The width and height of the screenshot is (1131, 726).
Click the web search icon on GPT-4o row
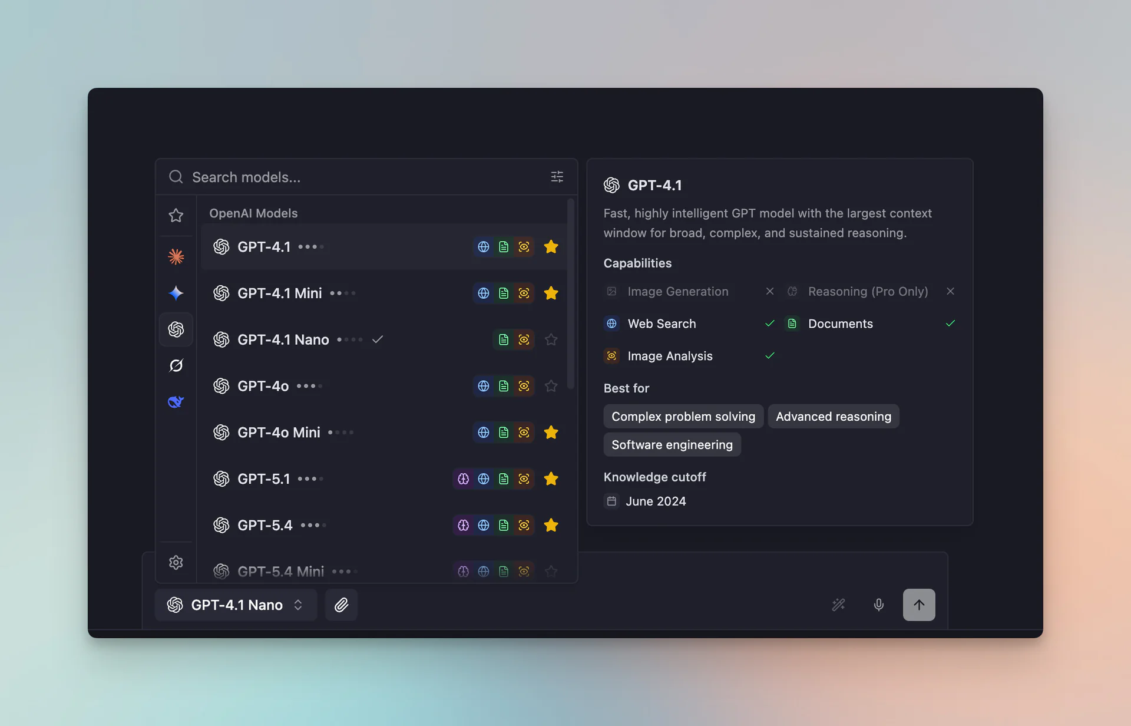[483, 386]
